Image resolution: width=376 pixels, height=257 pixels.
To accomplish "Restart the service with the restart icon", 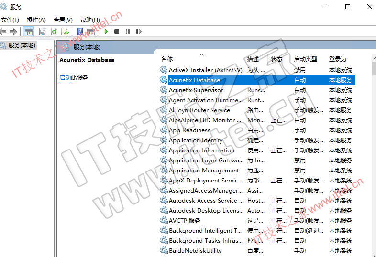I will [139, 32].
